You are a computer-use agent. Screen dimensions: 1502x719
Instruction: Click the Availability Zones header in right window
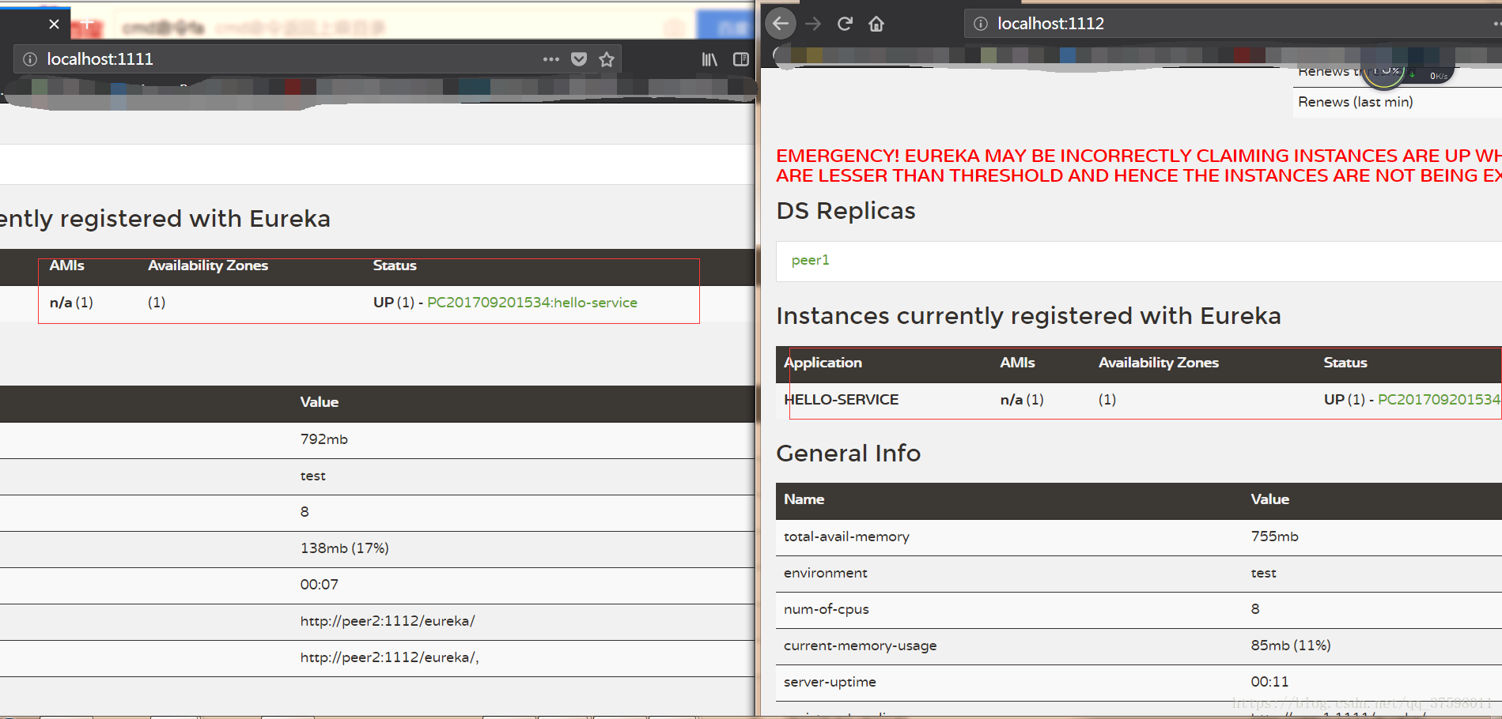coord(1159,363)
